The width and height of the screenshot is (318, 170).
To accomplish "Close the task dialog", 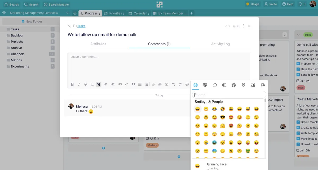I will (x=249, y=26).
